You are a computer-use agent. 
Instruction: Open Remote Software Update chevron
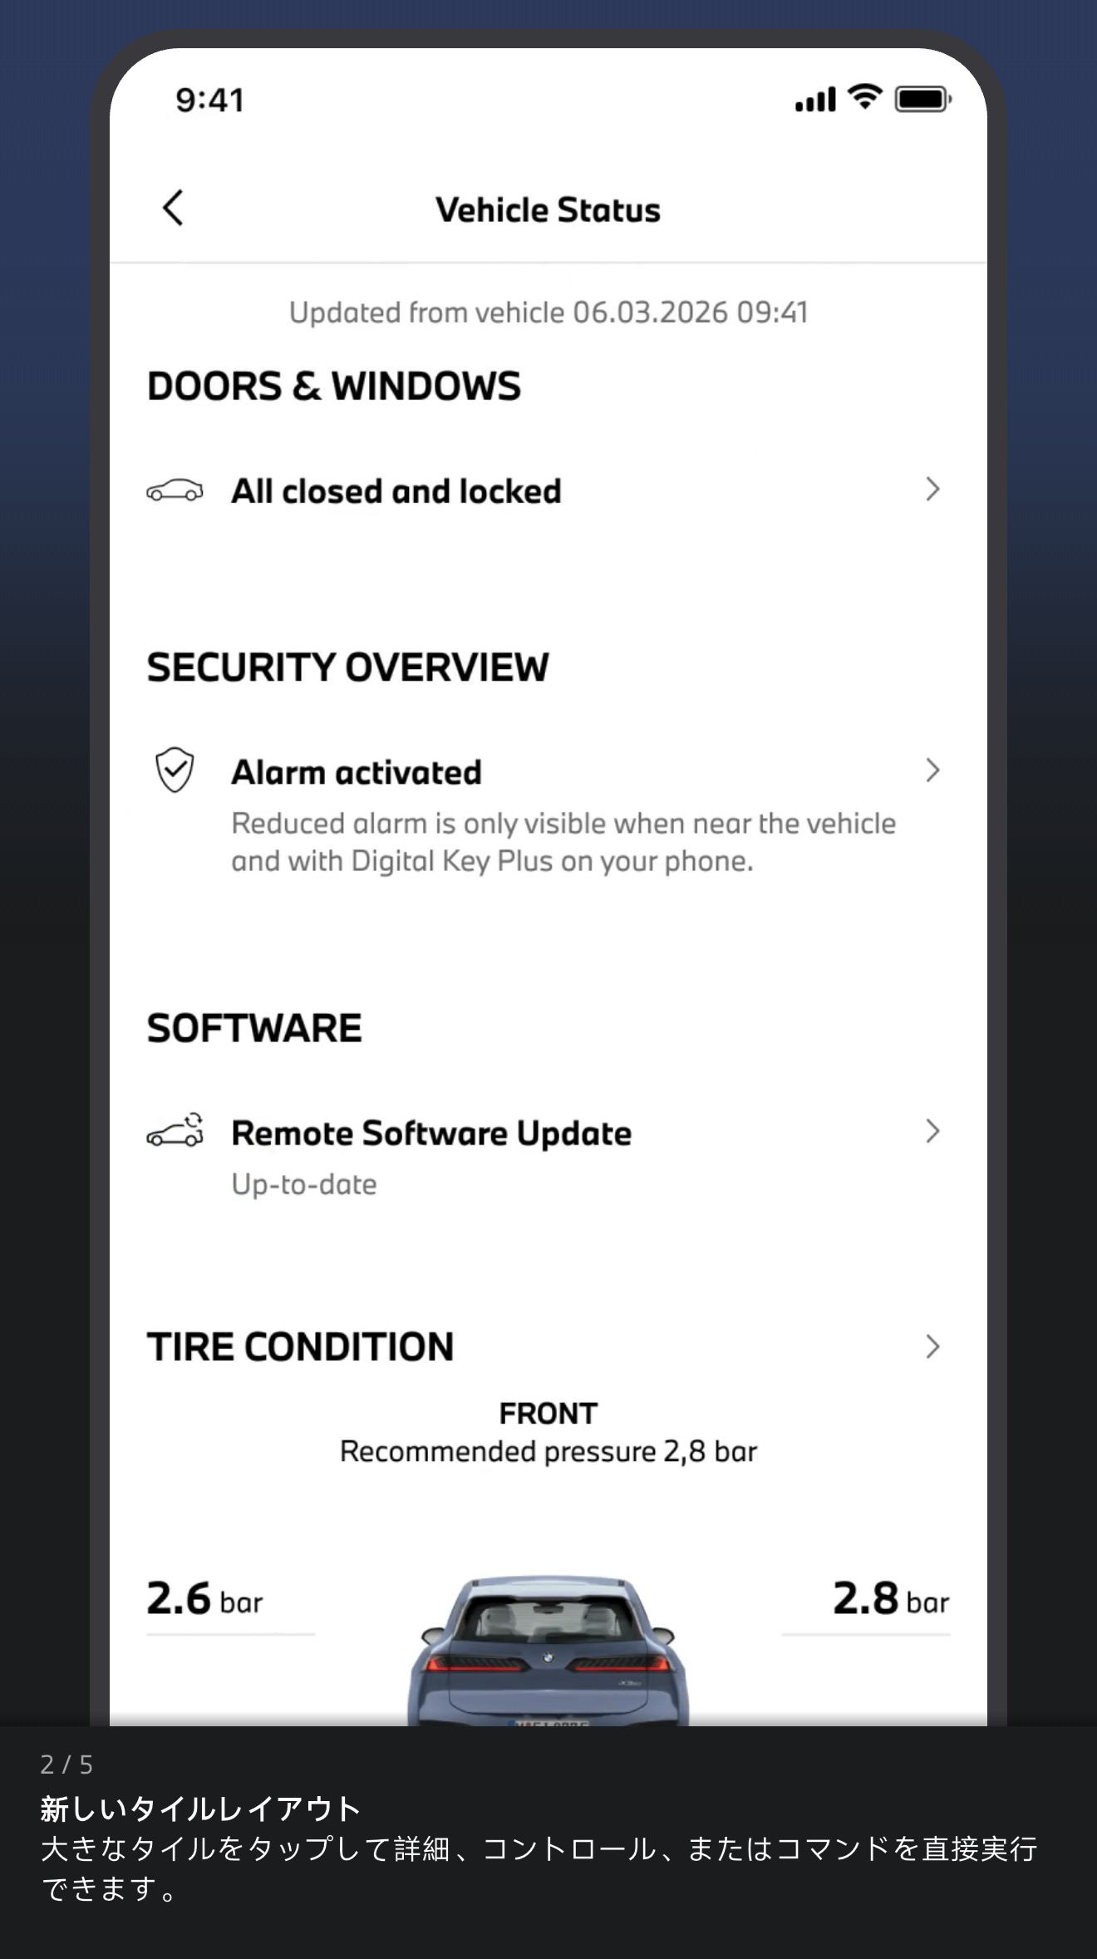click(932, 1131)
